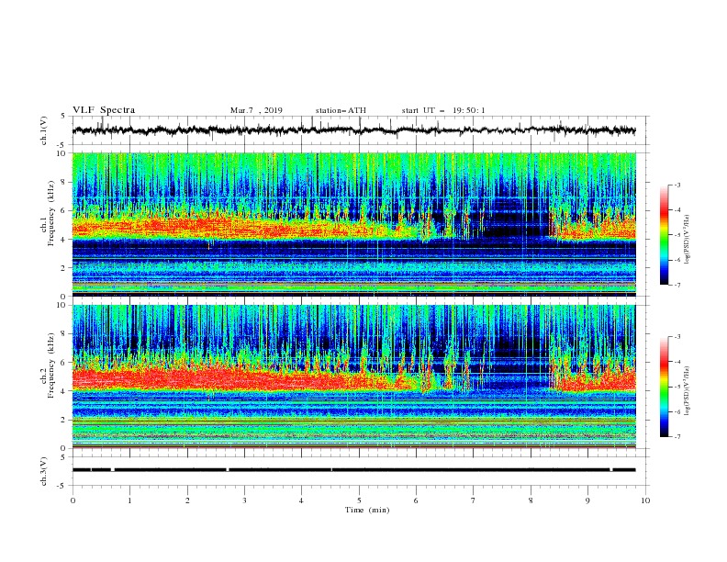Click the ch.2 'Frequency (kHz)' axis label
This screenshot has width=727, height=562.
point(50,365)
